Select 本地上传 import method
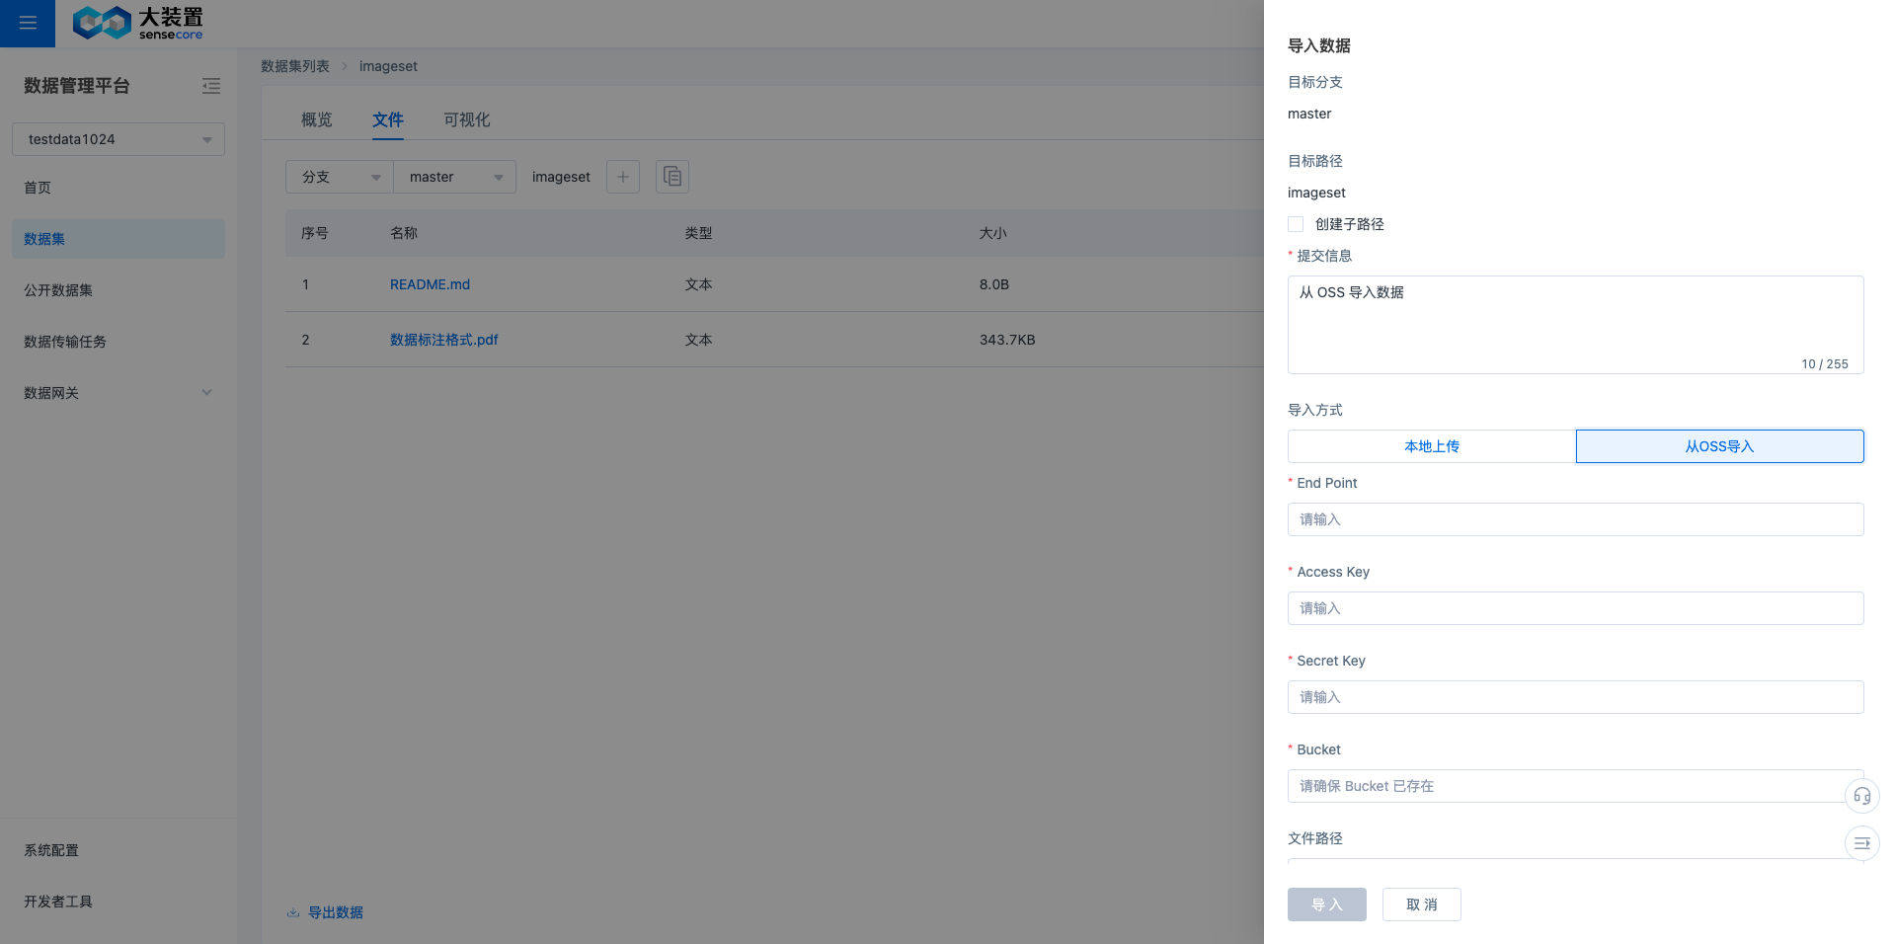The image size is (1895, 944). pos(1431,446)
